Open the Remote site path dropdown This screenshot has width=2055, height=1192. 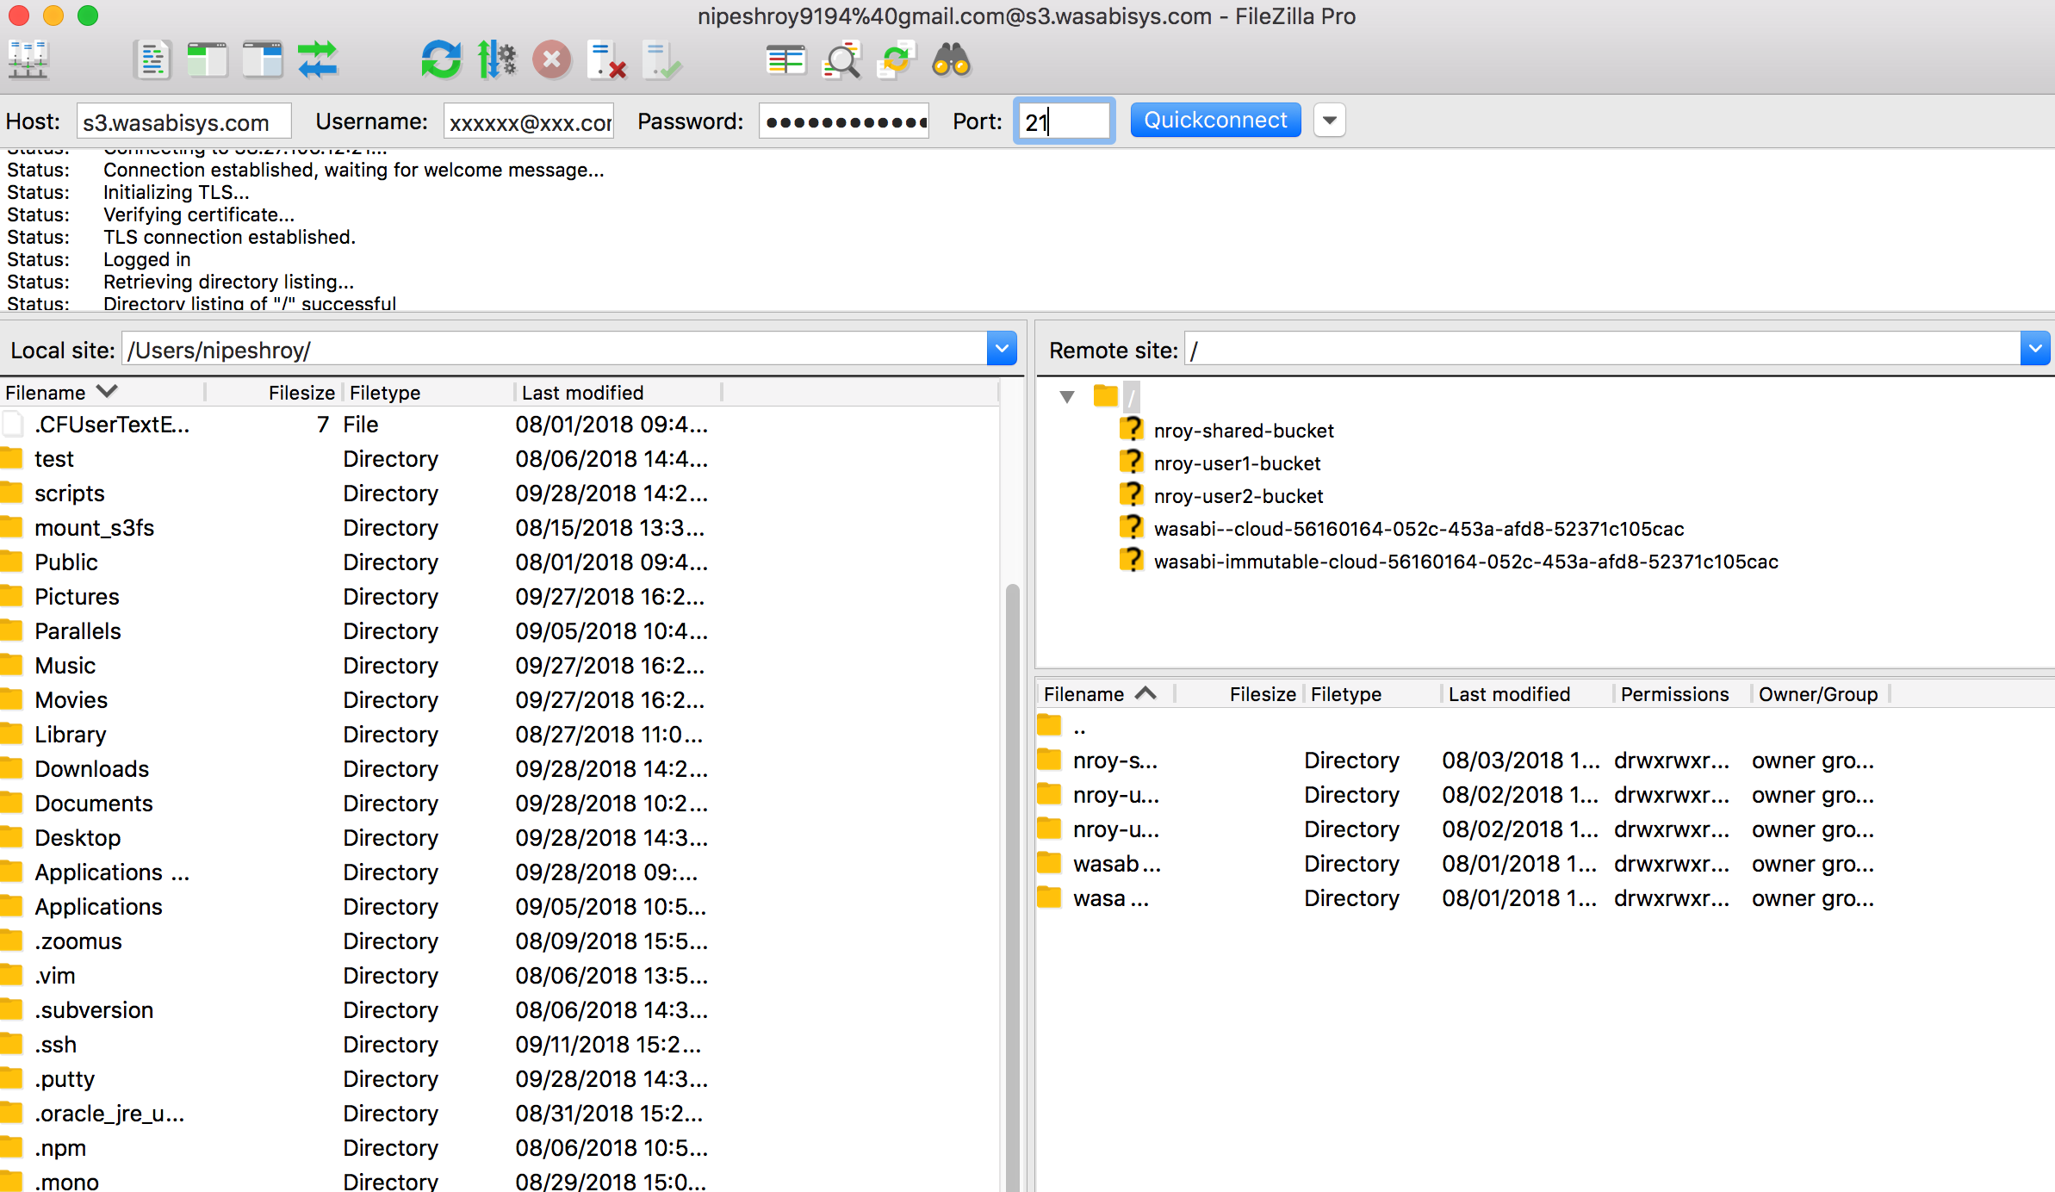[2035, 350]
